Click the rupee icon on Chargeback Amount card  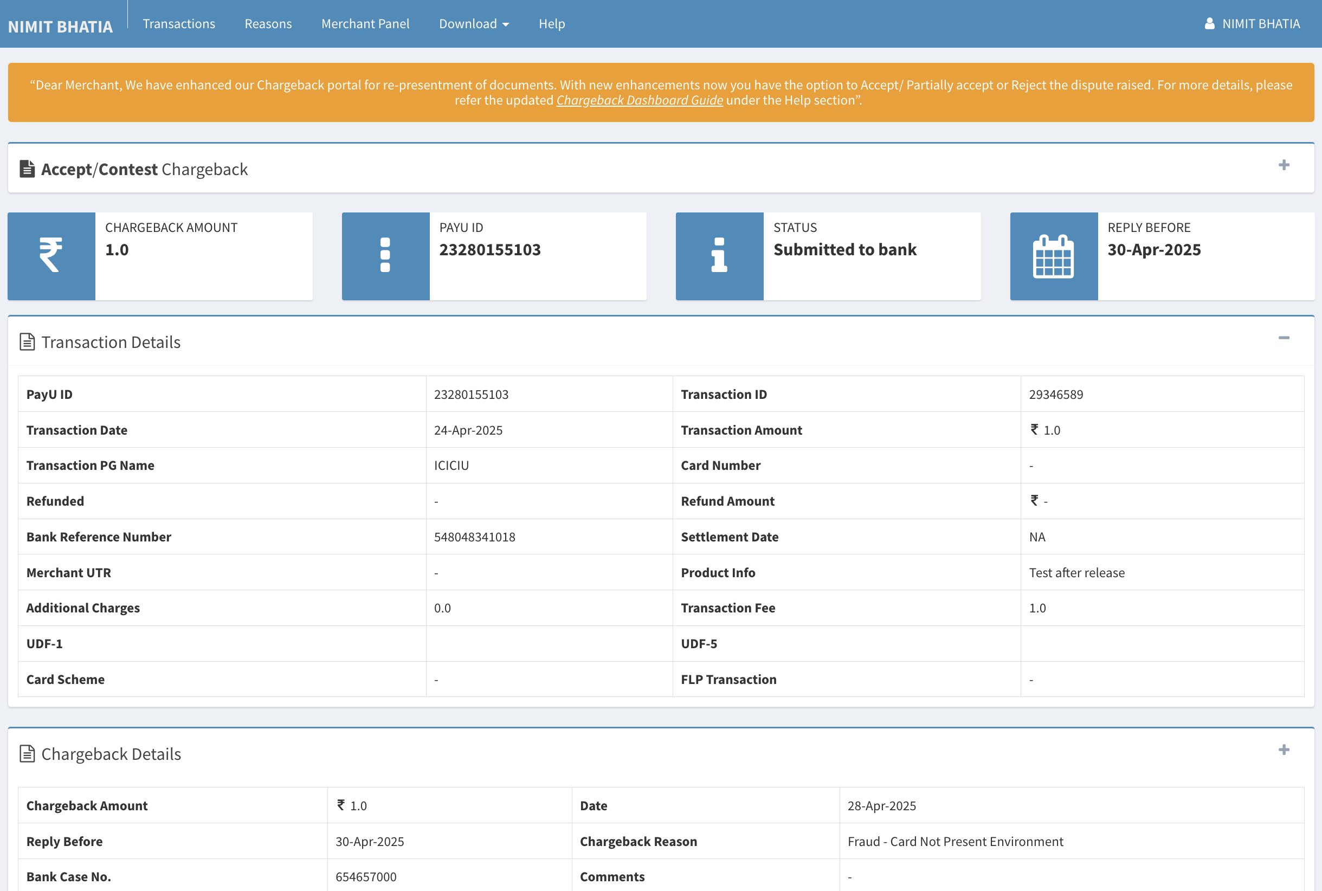pos(50,255)
